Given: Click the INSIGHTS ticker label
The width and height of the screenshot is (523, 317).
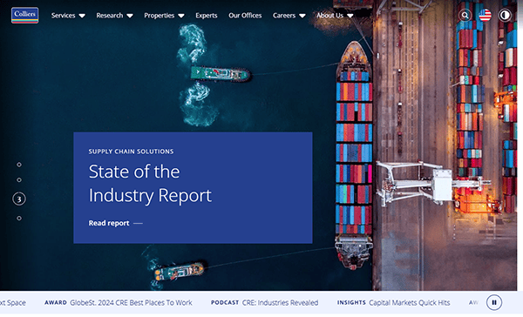Looking at the screenshot, I should pyautogui.click(x=351, y=303).
